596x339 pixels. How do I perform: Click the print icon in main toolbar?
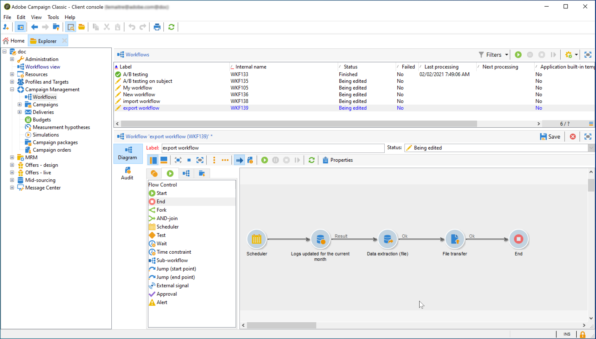157,27
